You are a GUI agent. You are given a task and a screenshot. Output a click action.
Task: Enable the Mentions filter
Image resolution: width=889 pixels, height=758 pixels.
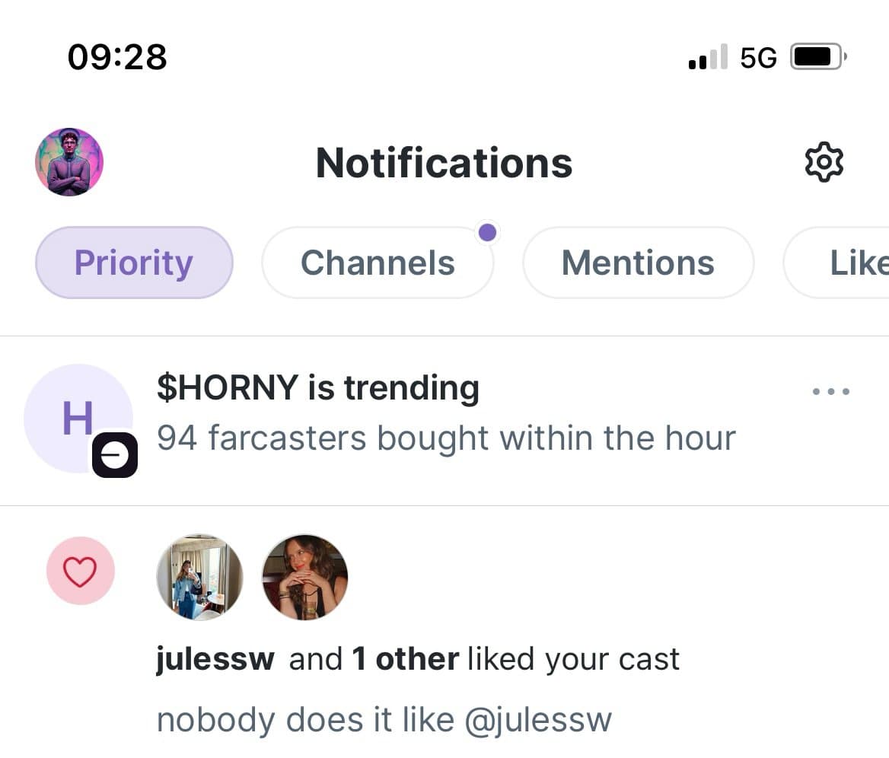(x=638, y=263)
